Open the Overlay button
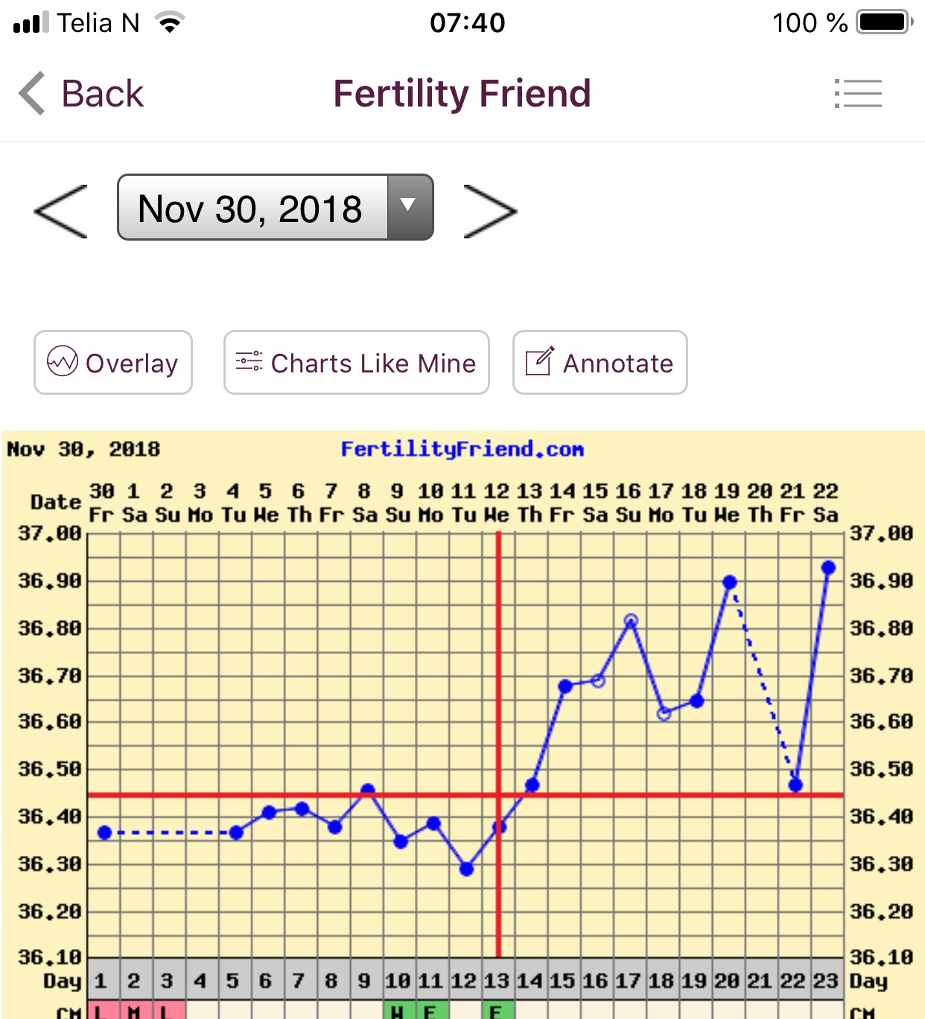 click(113, 363)
